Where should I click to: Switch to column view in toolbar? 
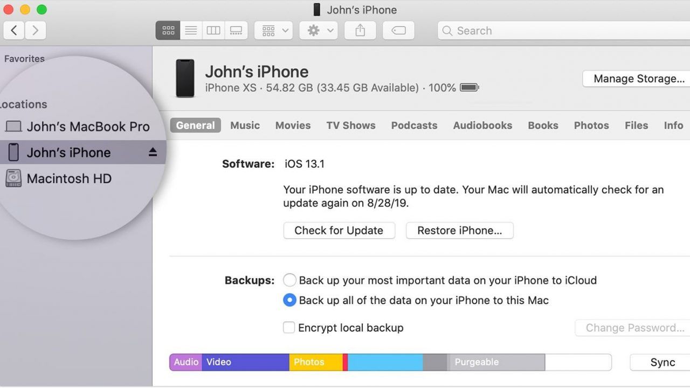(x=213, y=31)
